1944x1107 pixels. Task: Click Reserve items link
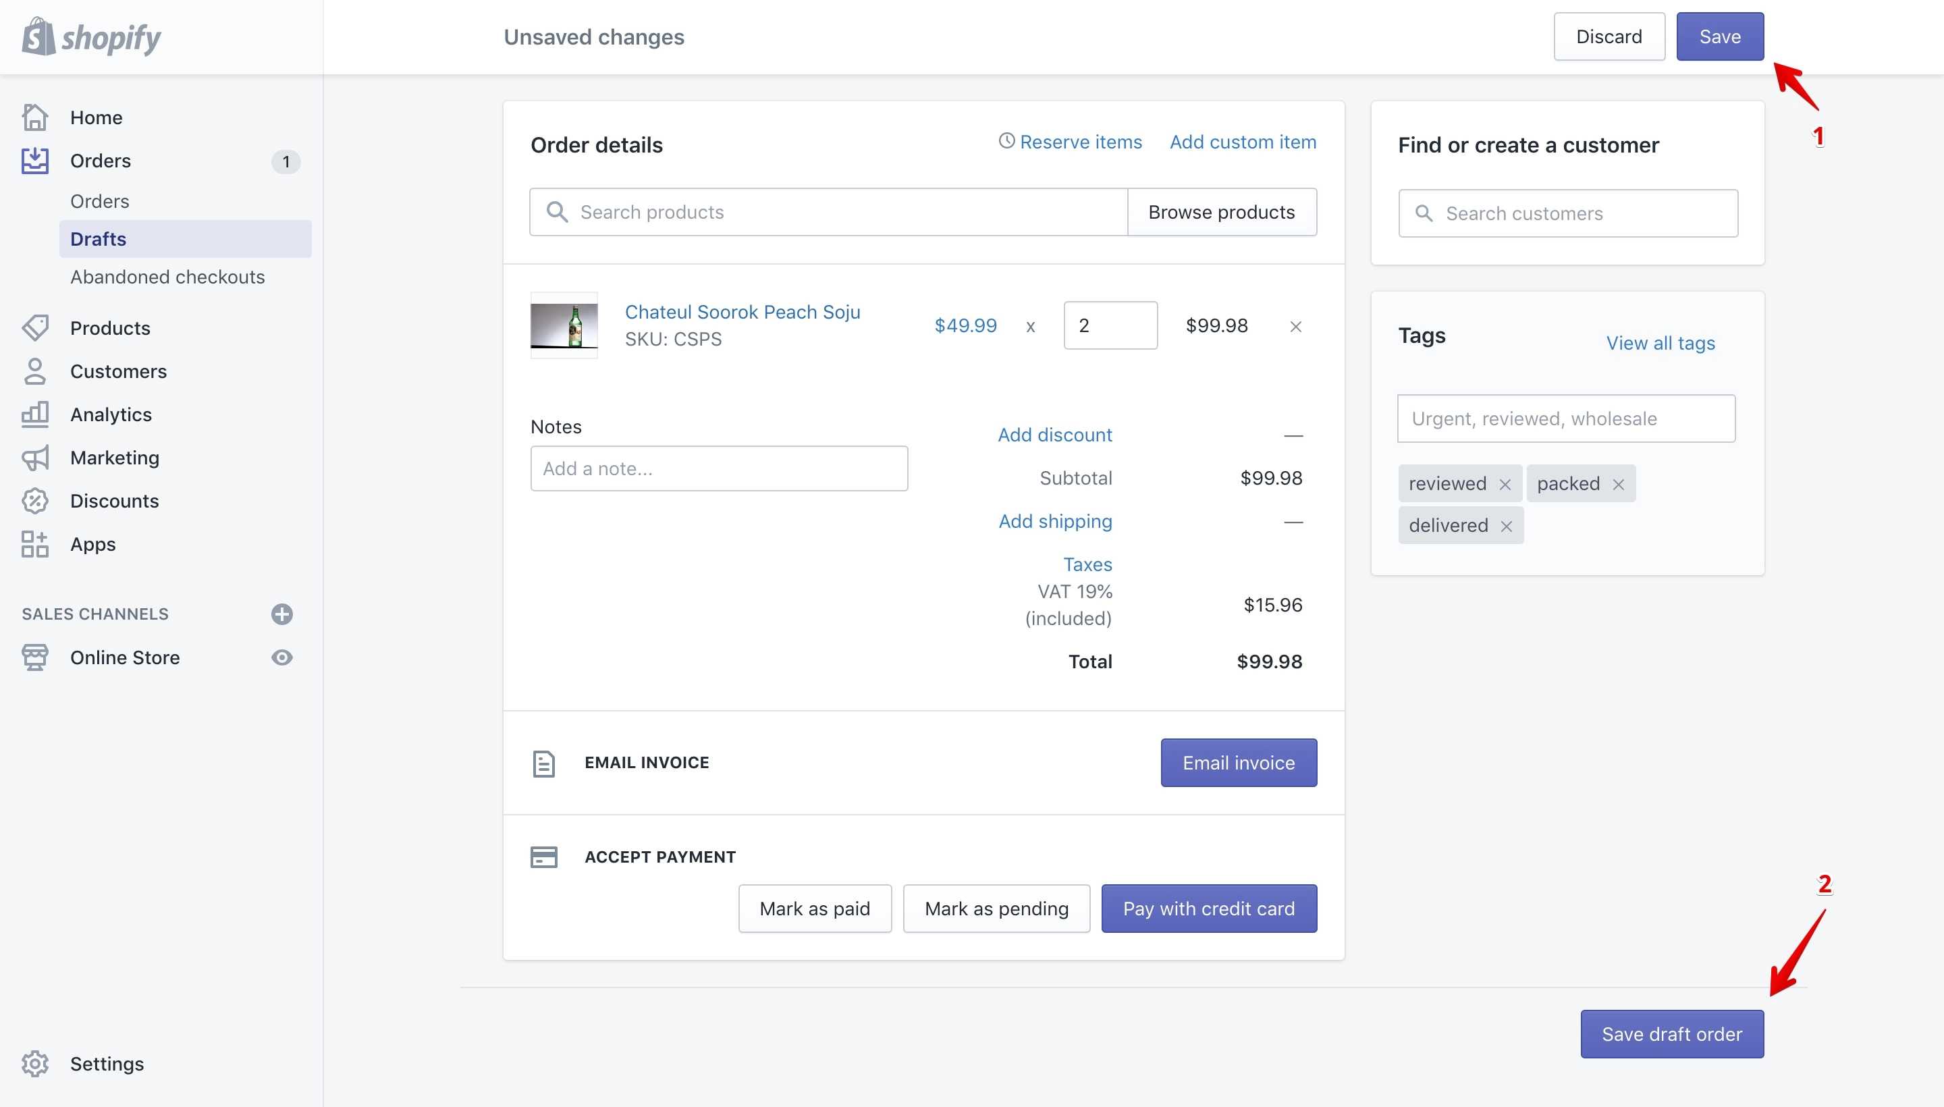[1081, 142]
